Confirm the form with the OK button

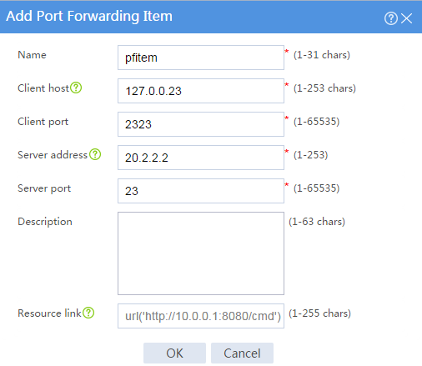click(x=174, y=353)
